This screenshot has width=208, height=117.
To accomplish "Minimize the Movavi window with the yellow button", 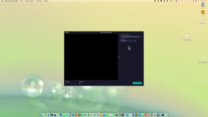I will tap(67, 32).
